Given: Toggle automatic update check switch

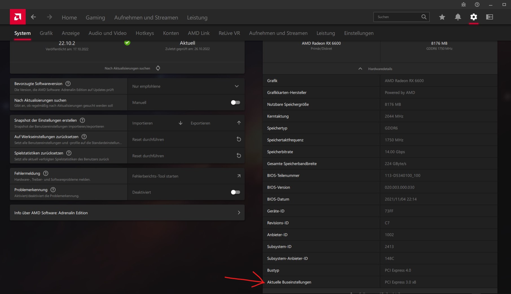Looking at the screenshot, I should click(235, 102).
